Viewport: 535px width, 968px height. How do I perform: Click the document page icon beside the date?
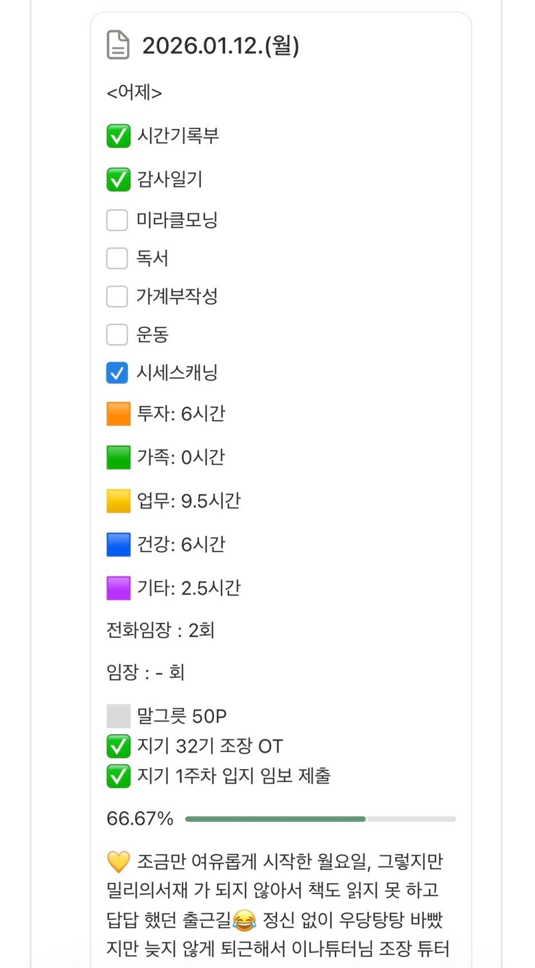click(x=118, y=45)
